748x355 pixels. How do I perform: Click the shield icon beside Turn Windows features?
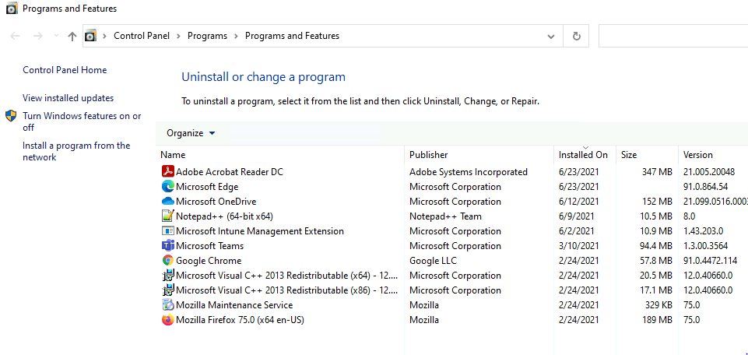coord(11,116)
